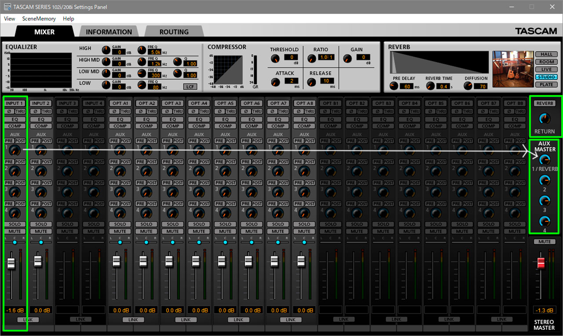Click the EQ HIGH frequency knob
This screenshot has height=336, width=563.
142,50
